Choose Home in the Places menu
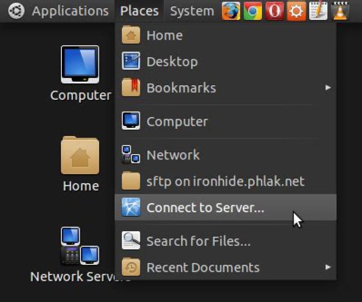Image resolution: width=362 pixels, height=302 pixels. 226,35
